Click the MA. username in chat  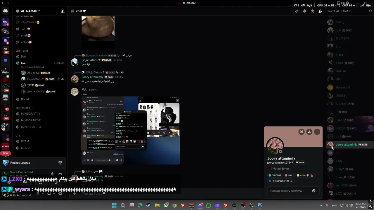[x=84, y=90]
